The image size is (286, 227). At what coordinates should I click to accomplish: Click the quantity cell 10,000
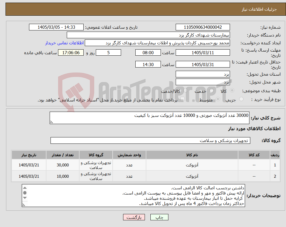click(x=62, y=176)
